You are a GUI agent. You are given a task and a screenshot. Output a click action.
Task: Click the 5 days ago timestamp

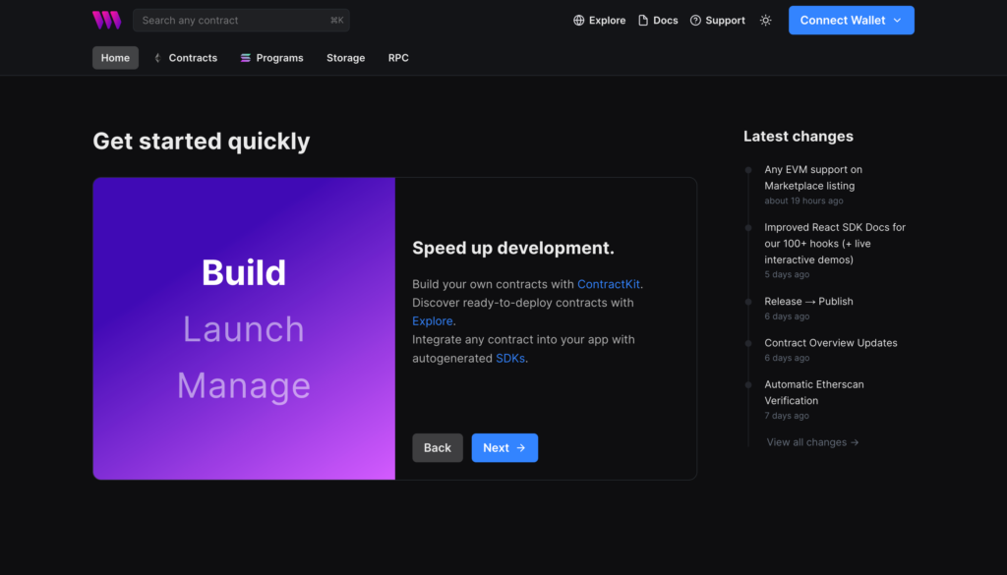tap(787, 274)
